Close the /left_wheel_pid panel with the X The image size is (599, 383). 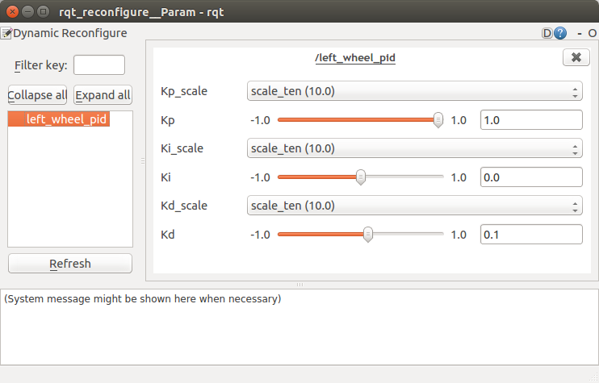pyautogui.click(x=575, y=57)
